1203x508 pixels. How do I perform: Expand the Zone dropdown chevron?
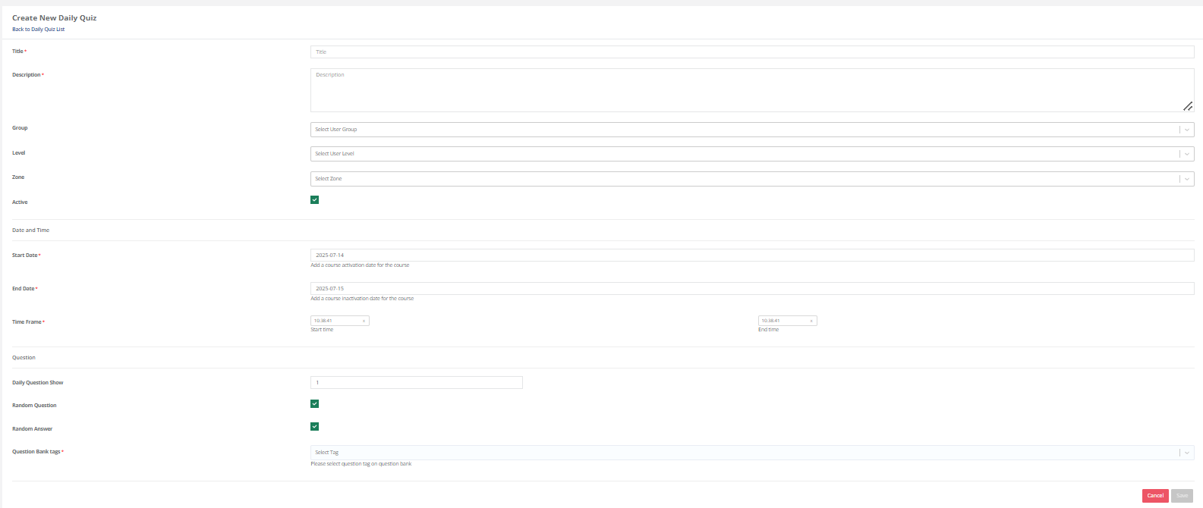pyautogui.click(x=1187, y=179)
